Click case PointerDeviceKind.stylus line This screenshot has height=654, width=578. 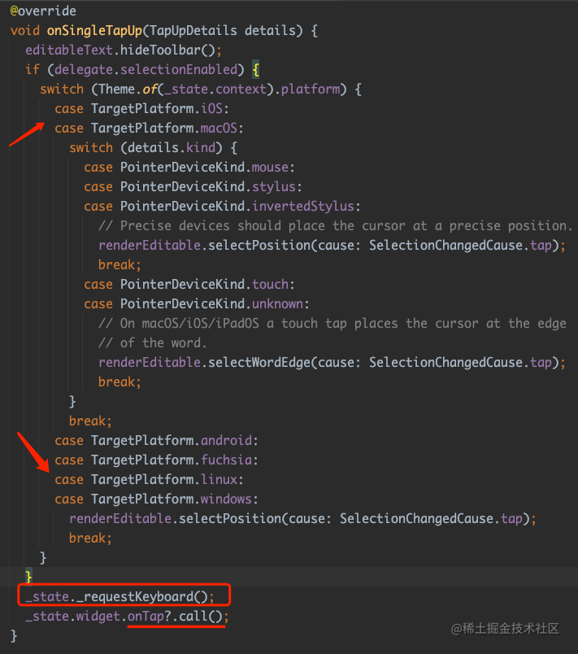click(193, 187)
